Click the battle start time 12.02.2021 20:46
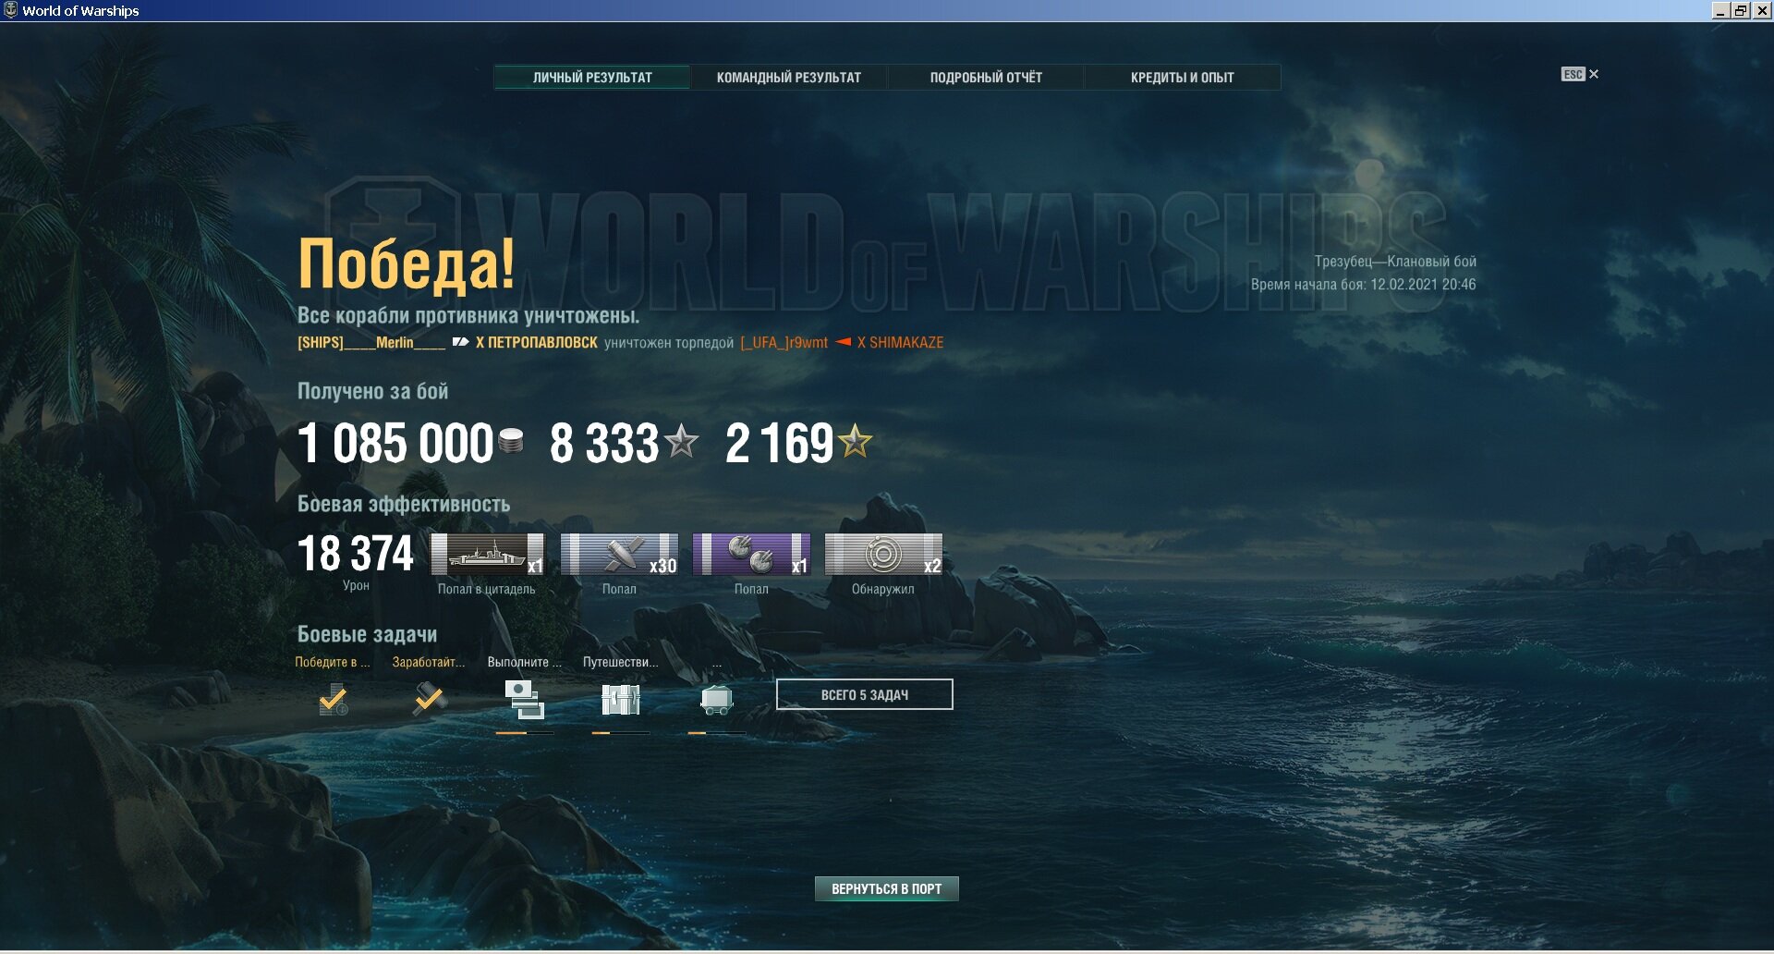Screen dimensions: 1774x954 1423,285
